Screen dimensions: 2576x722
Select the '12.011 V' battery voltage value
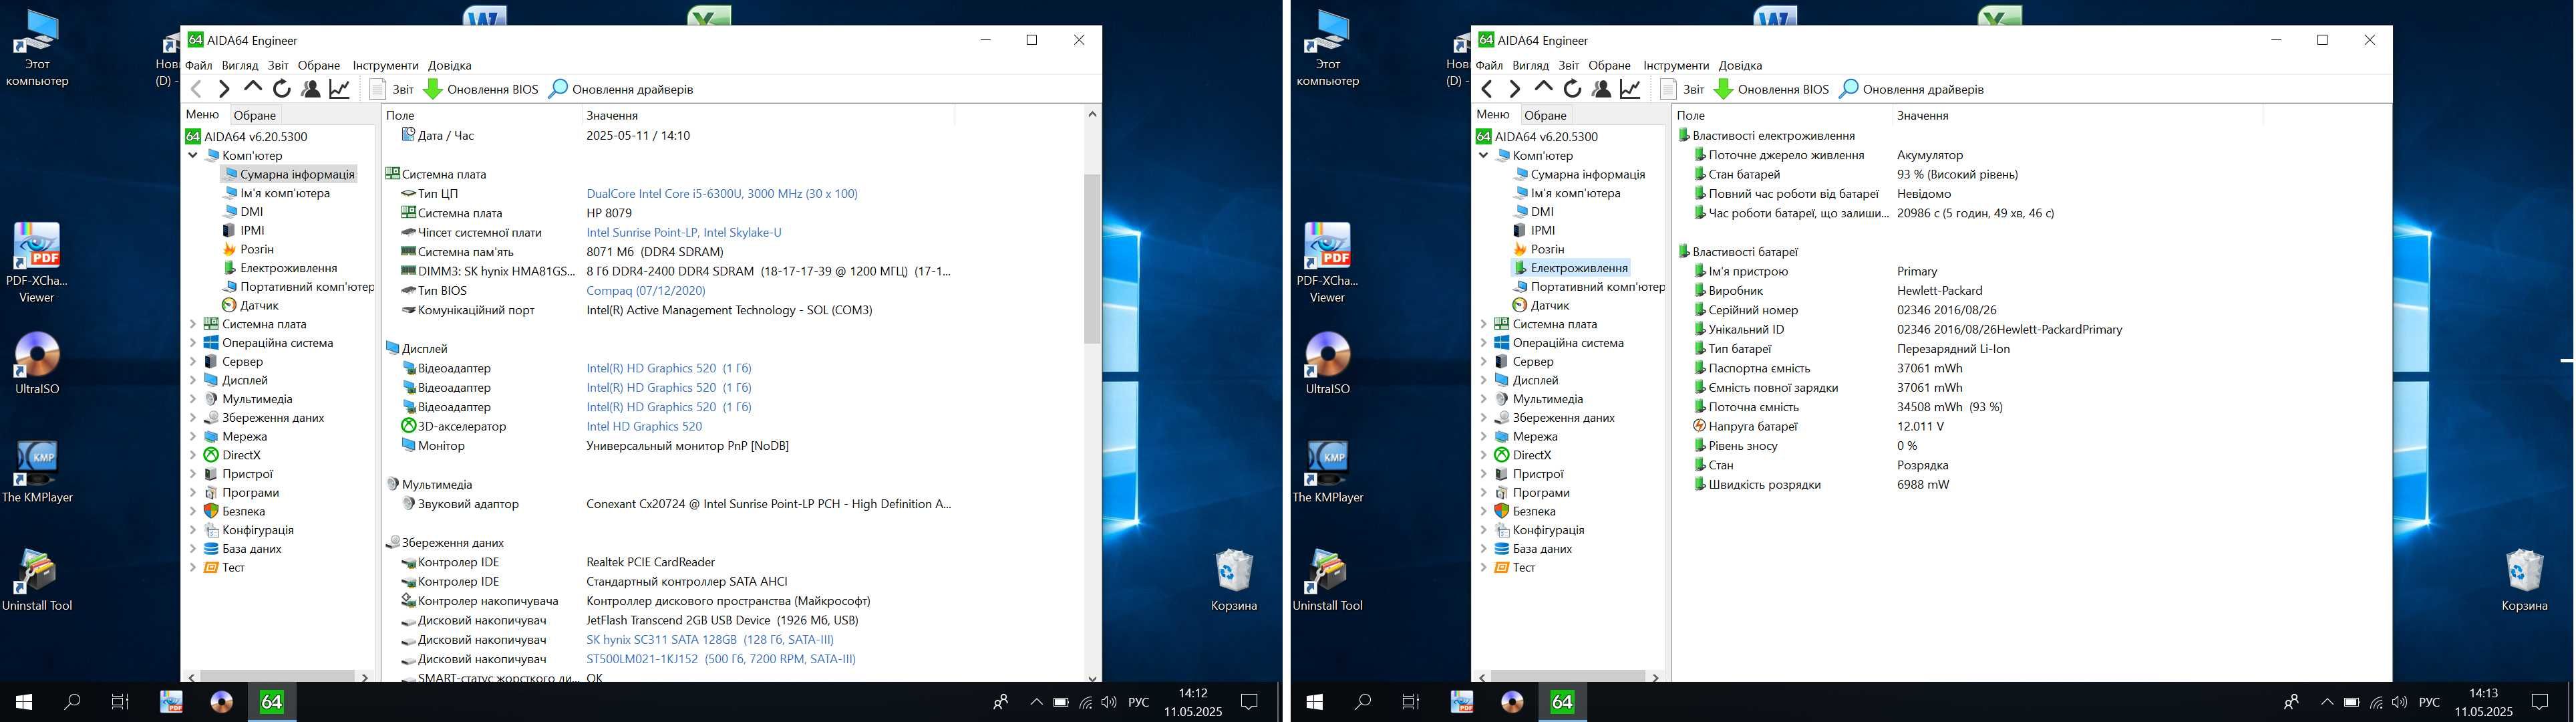1920,427
